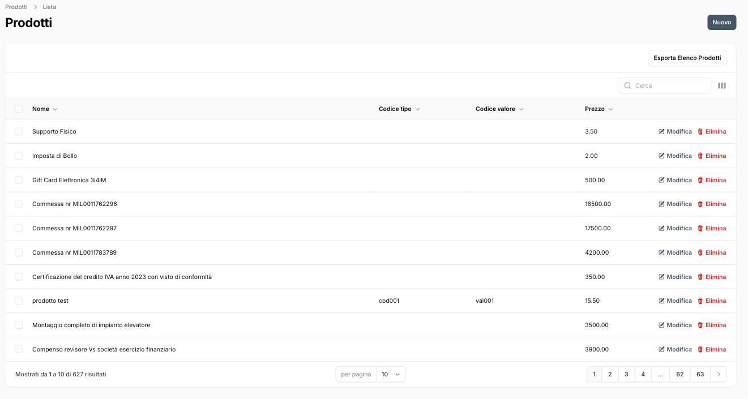
Task: Click edit icon for Supporto Fisico
Action: pyautogui.click(x=661, y=132)
